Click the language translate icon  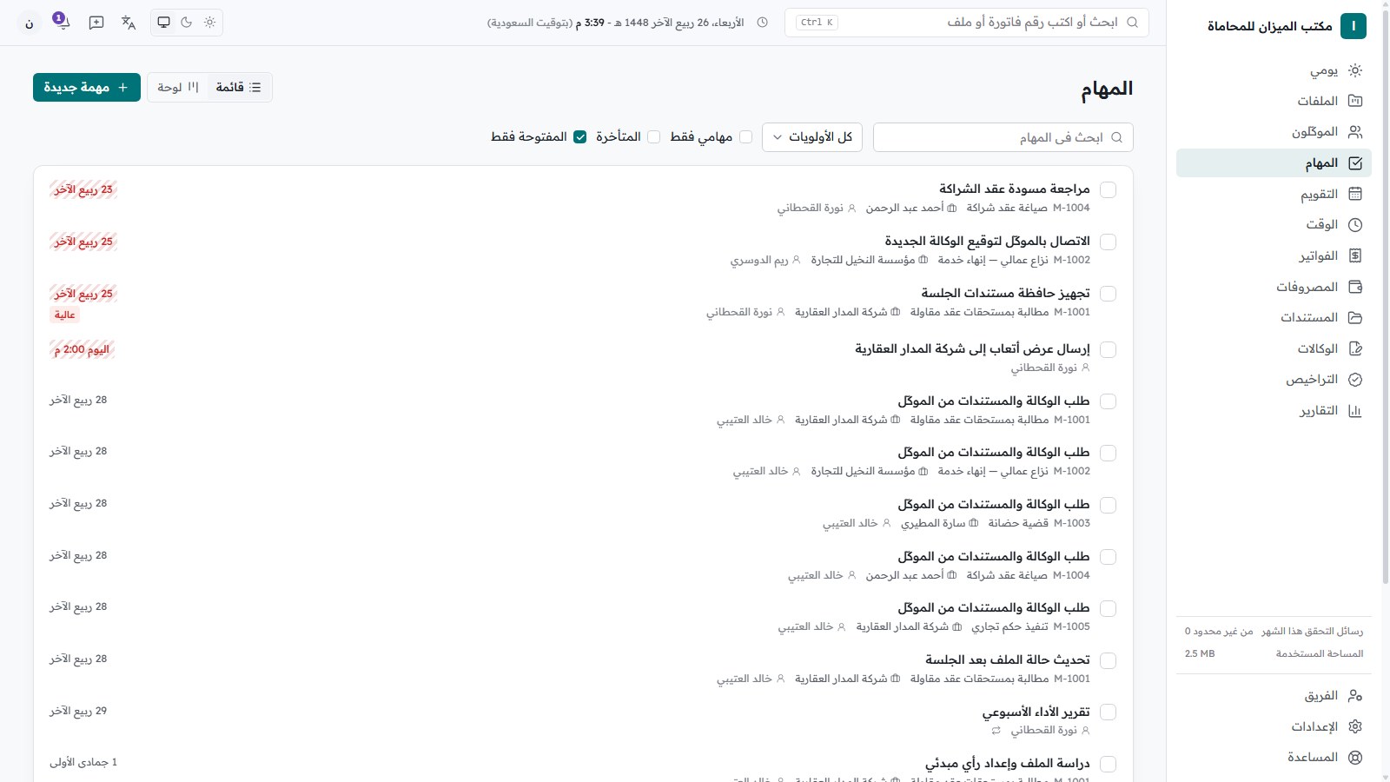(x=129, y=23)
